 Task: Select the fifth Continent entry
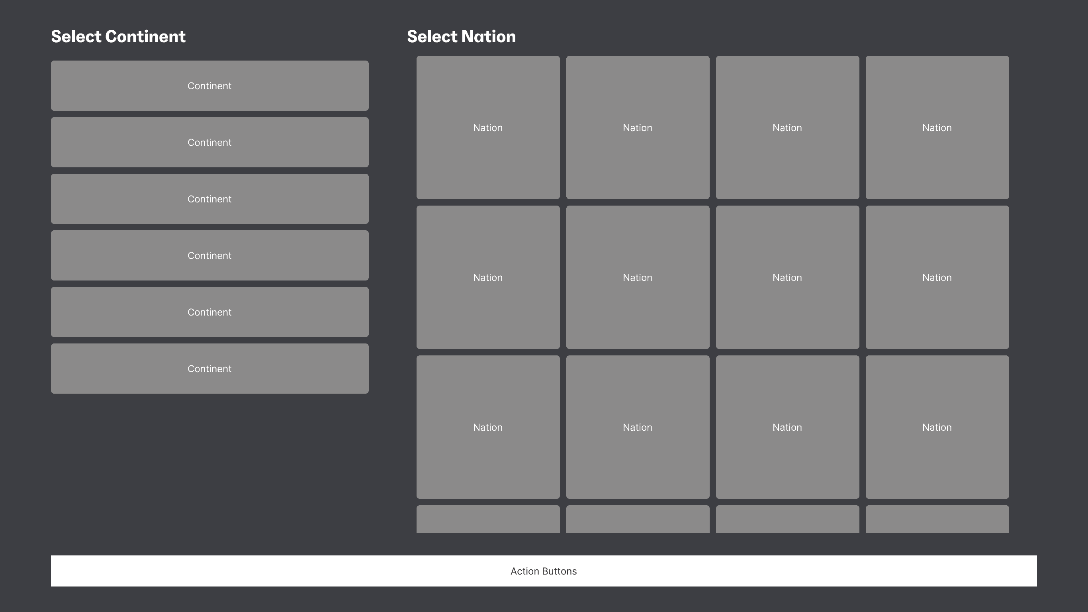[x=209, y=312]
